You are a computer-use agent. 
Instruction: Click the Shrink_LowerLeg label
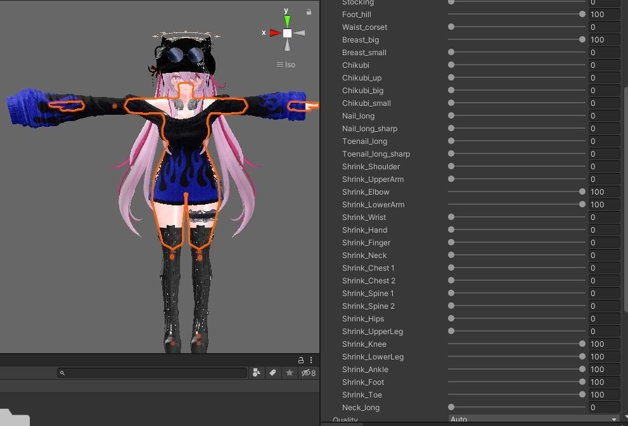click(373, 357)
